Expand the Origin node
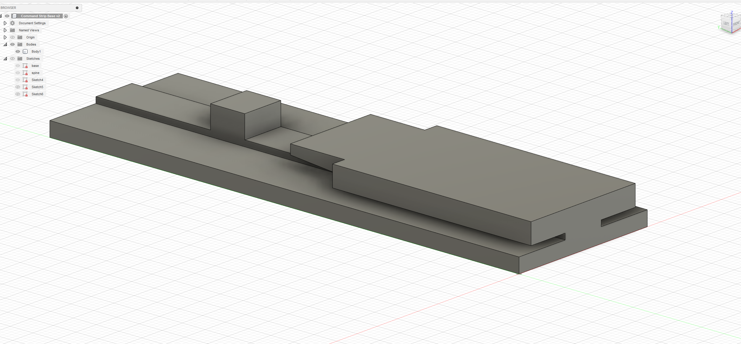The image size is (741, 344). tap(5, 37)
